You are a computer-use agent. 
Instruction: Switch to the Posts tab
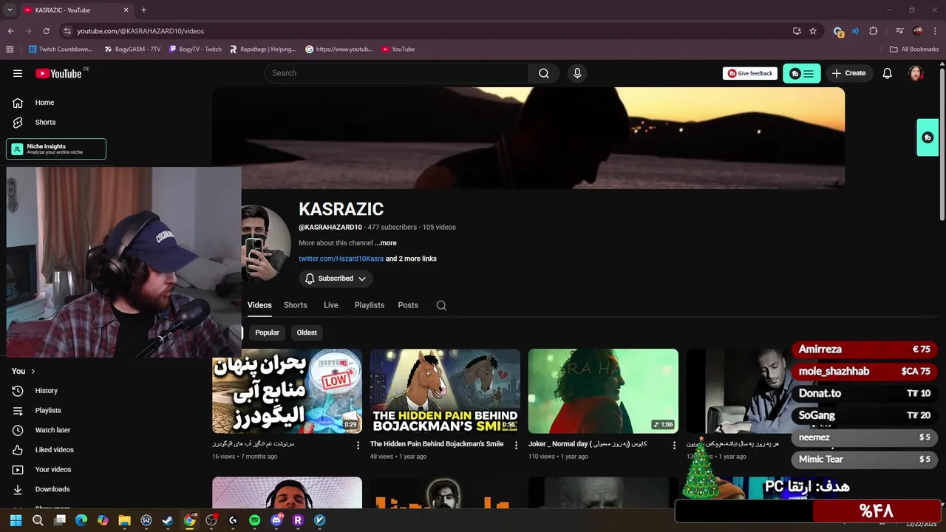click(x=408, y=305)
